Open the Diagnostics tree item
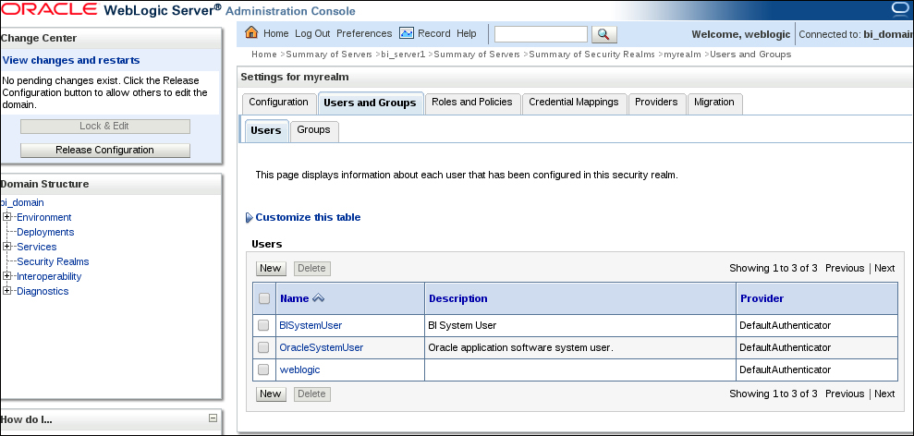Viewport: 914px width, 436px height. [43, 292]
